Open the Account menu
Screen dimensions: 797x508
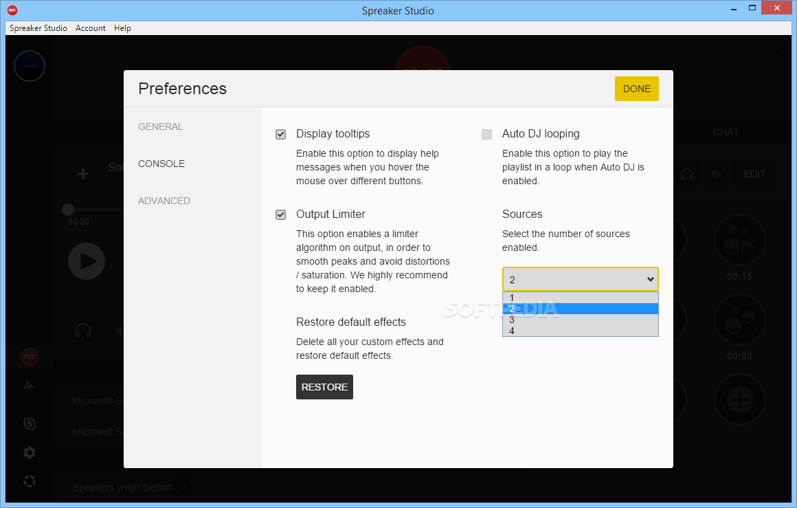coord(91,28)
